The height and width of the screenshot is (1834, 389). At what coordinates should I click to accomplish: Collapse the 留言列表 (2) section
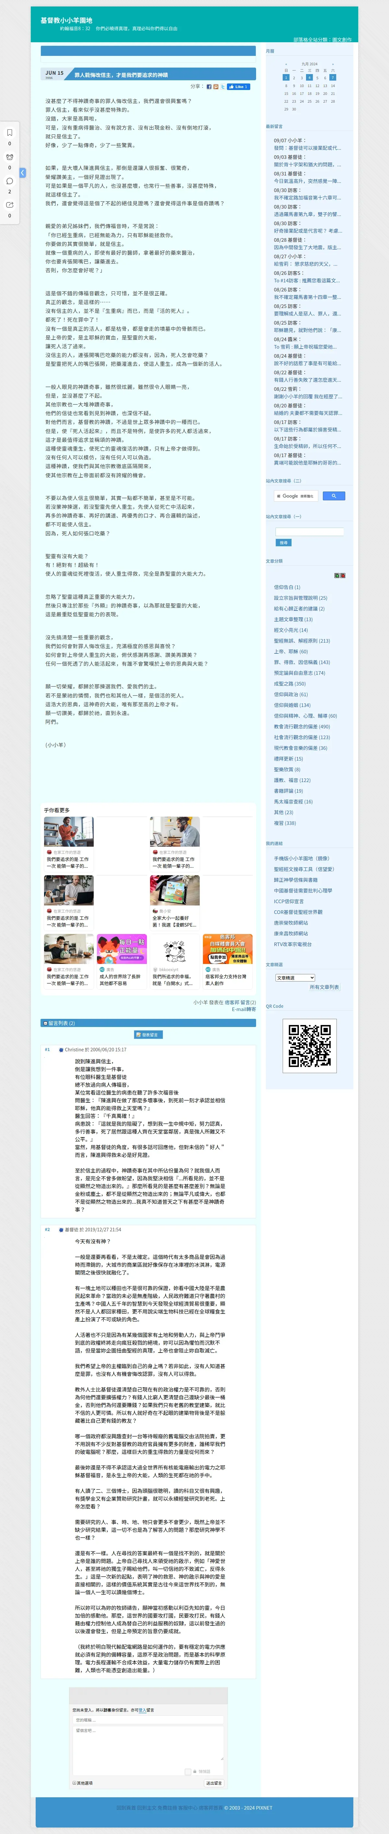pos(45,1023)
